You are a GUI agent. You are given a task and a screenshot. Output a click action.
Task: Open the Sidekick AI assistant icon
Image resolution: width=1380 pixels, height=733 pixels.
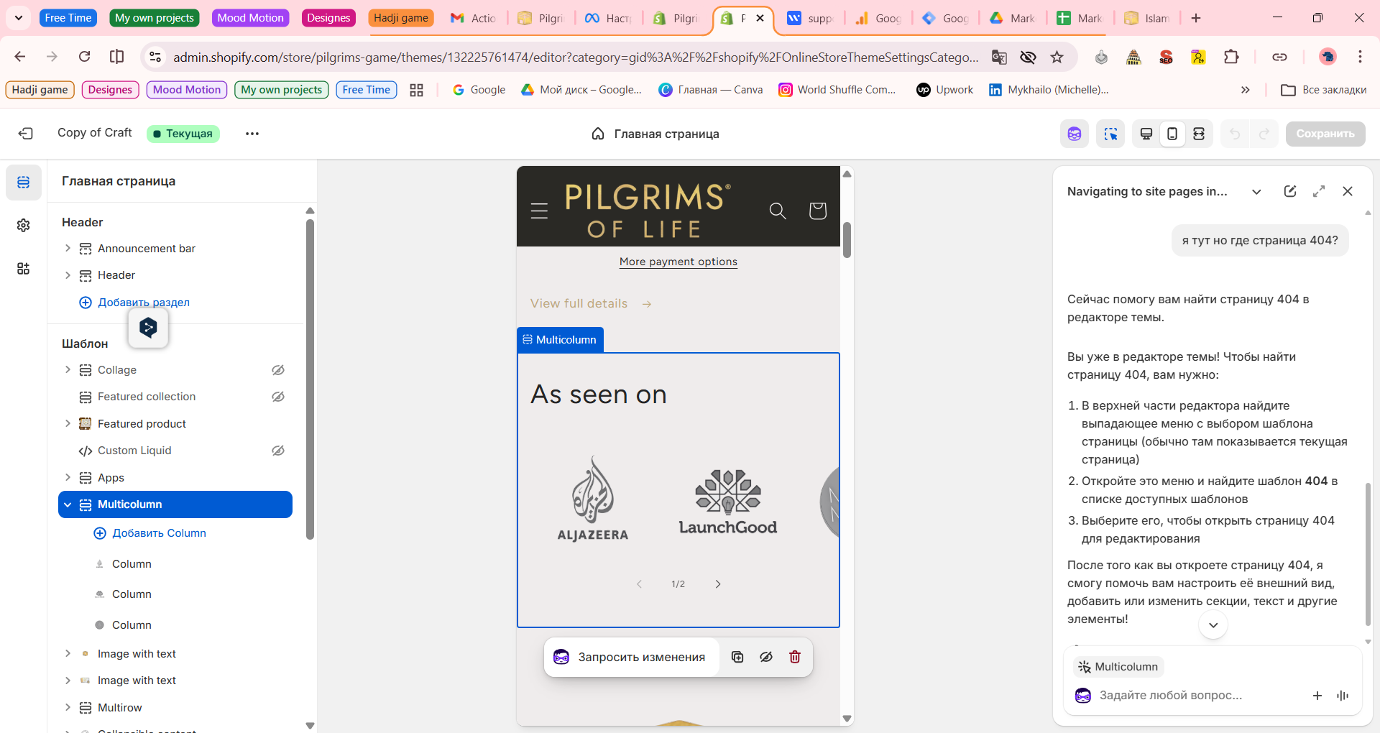pyautogui.click(x=1074, y=134)
